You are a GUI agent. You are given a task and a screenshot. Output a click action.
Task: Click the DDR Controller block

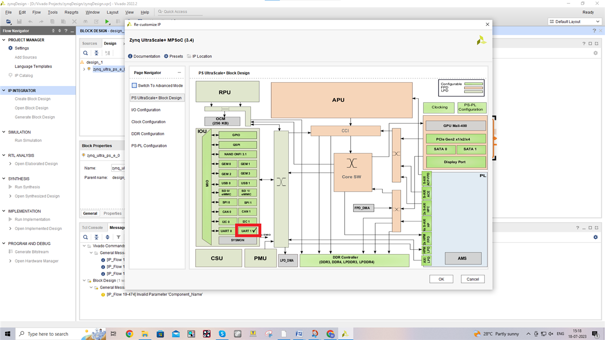click(x=354, y=261)
